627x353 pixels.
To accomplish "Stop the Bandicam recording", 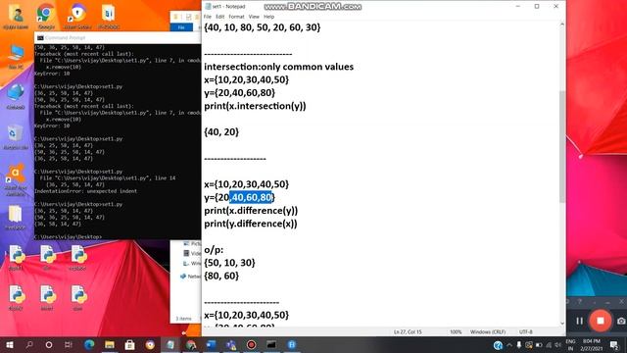I will coord(601,321).
